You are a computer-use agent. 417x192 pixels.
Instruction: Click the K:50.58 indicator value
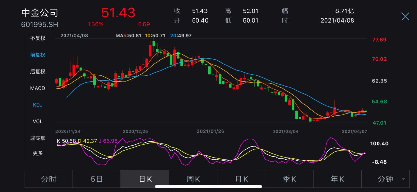coord(66,141)
